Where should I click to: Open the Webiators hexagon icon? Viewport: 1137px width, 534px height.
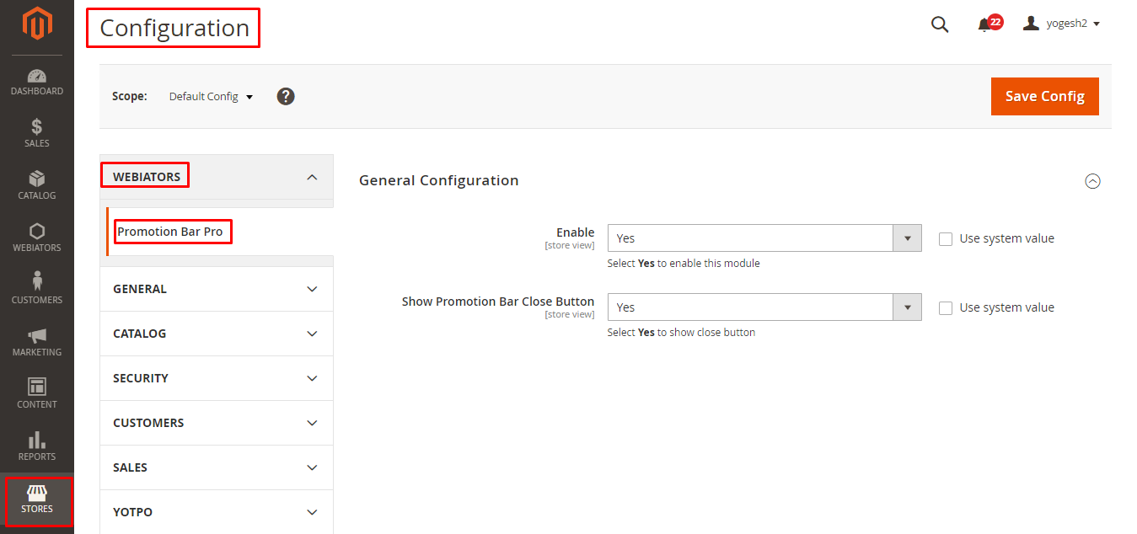tap(36, 231)
